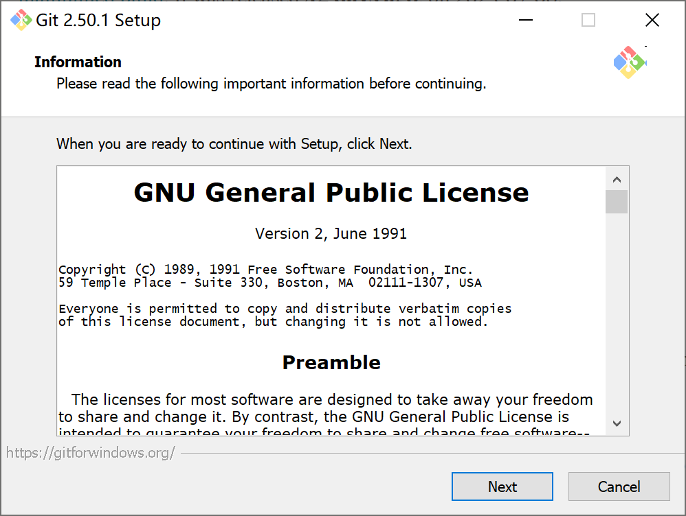Viewport: 686px width, 516px height.
Task: Click the scroll up arrow in license box
Action: point(617,180)
